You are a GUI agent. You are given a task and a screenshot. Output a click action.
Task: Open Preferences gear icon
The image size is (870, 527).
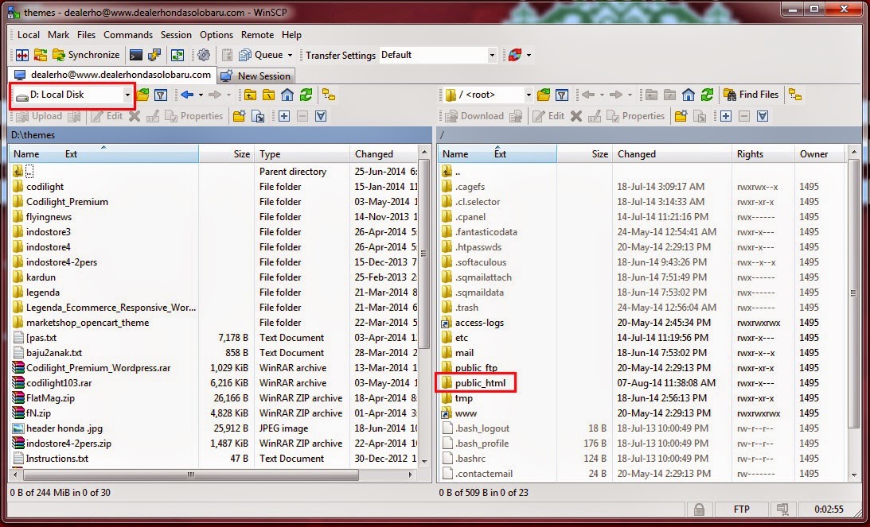pyautogui.click(x=204, y=55)
